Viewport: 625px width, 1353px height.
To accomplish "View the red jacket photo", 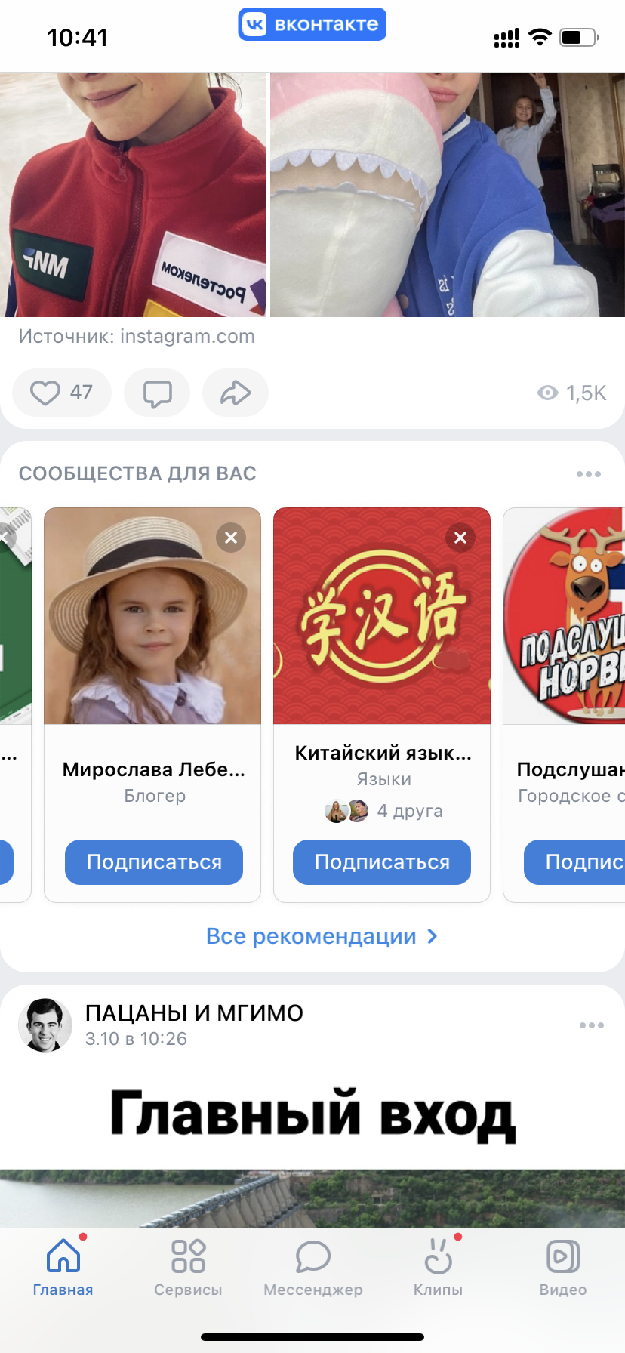I will coord(133,195).
